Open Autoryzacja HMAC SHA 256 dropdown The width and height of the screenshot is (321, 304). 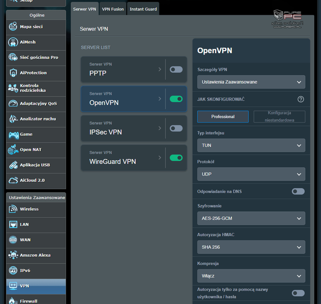(251, 247)
